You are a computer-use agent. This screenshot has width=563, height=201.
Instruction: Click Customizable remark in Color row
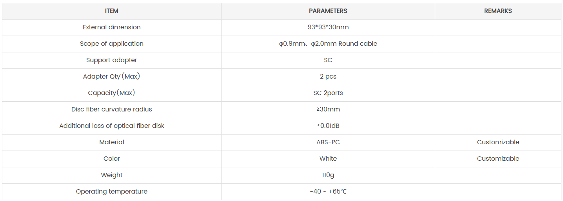498,159
